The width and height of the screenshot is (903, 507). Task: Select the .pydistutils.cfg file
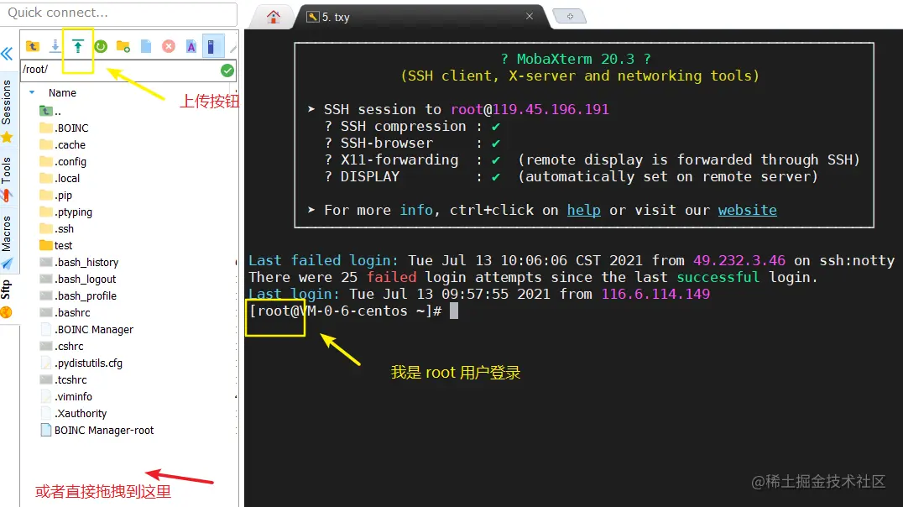click(81, 363)
